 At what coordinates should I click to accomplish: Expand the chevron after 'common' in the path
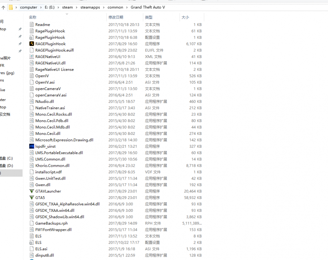[x=127, y=7]
